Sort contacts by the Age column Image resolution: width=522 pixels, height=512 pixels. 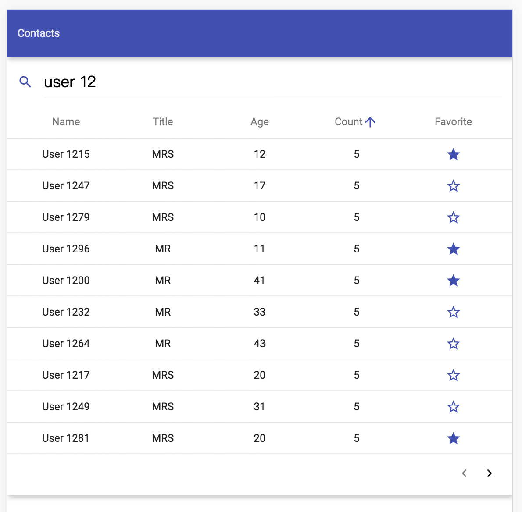click(260, 122)
